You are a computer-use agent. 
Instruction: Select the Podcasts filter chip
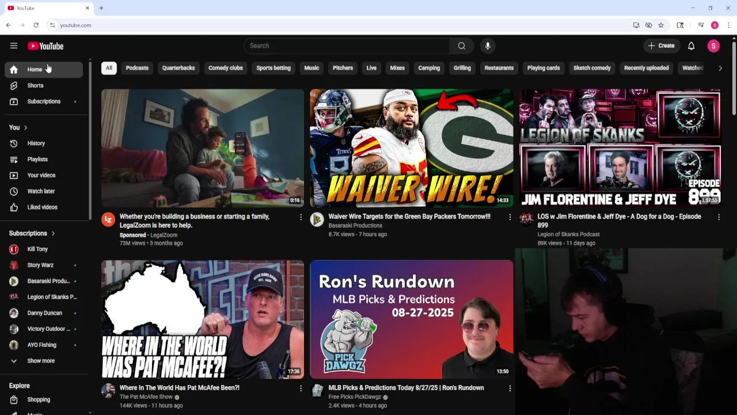137,68
